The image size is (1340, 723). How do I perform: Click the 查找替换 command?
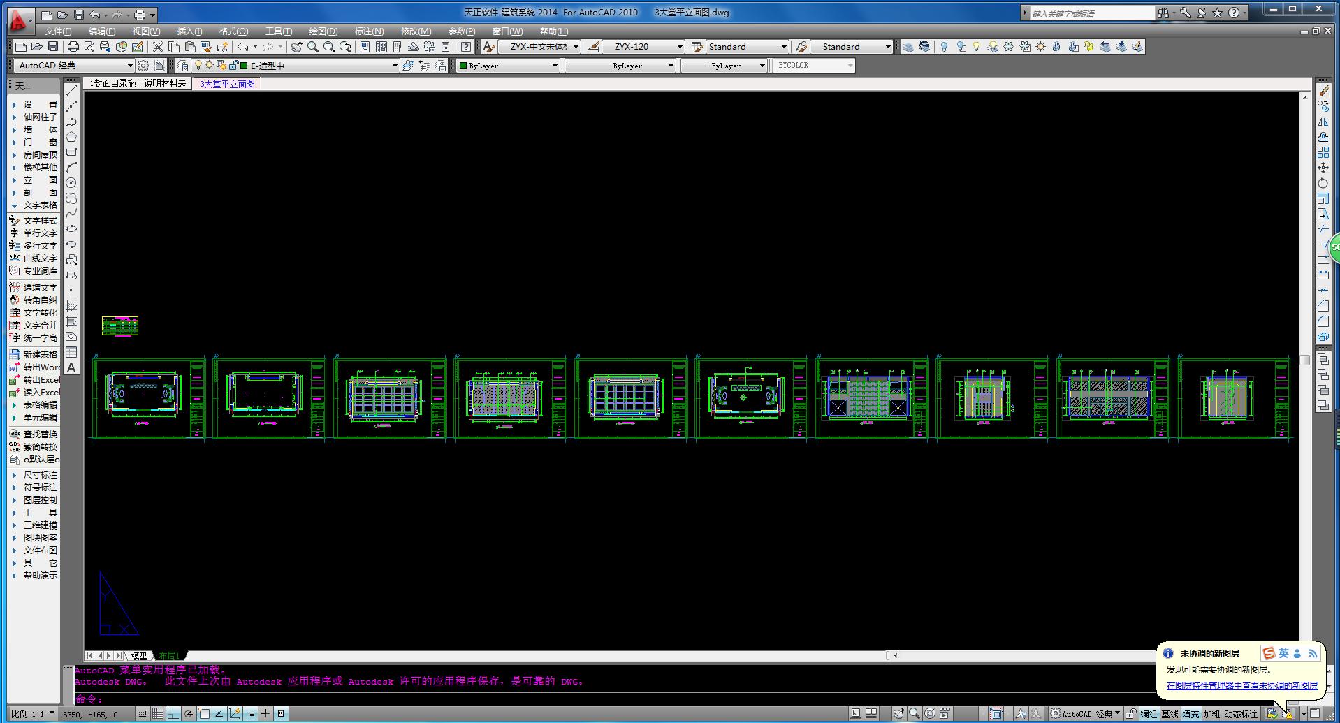point(34,434)
